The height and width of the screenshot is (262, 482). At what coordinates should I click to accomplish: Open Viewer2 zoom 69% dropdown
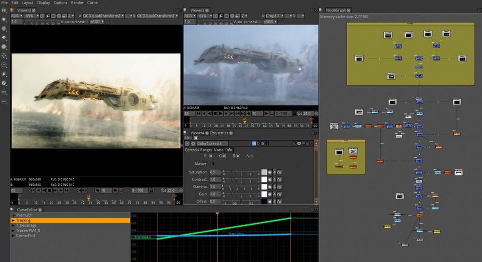pyautogui.click(x=32, y=16)
